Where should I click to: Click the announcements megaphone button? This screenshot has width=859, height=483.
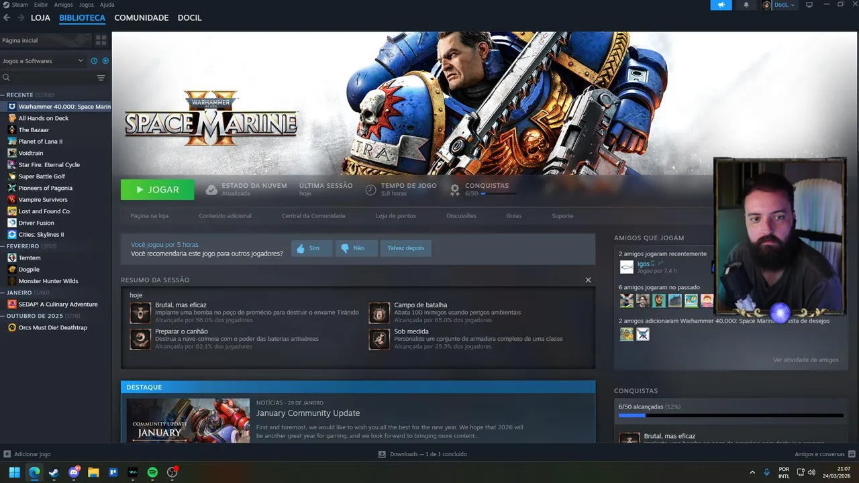pyautogui.click(x=721, y=5)
